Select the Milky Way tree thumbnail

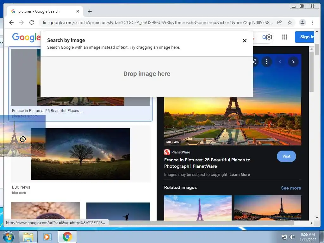tap(81, 154)
